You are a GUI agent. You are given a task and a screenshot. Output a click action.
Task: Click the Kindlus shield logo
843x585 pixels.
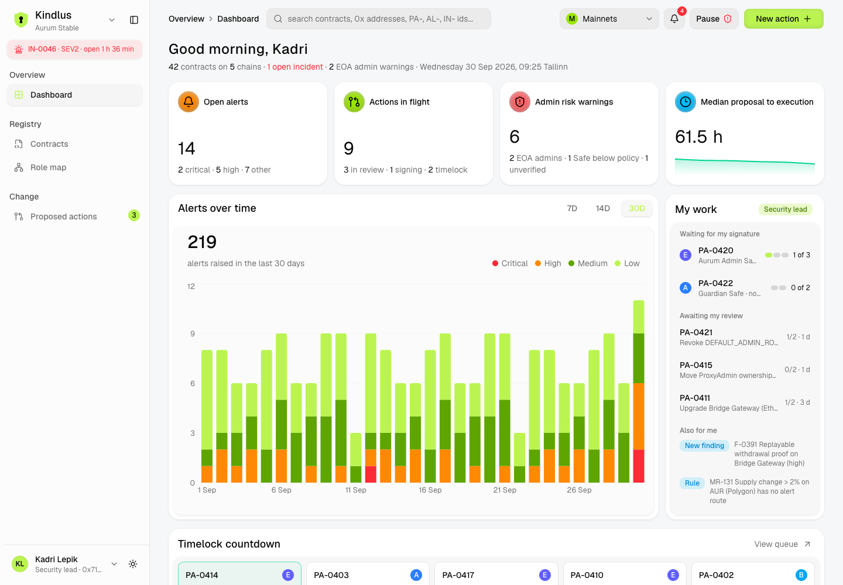click(21, 20)
